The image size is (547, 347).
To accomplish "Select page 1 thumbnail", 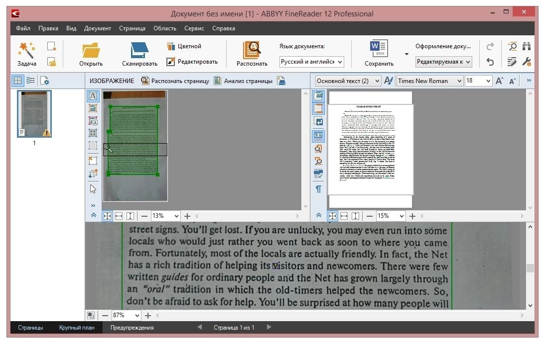I will [x=34, y=114].
